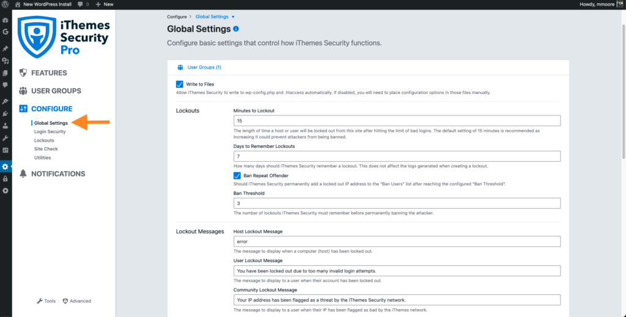Image resolution: width=626 pixels, height=317 pixels.
Task: Click the play-circle icon at the sidebar bottom
Action: [5, 191]
